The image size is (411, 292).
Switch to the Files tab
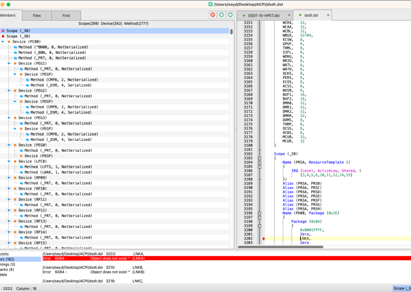37,16
